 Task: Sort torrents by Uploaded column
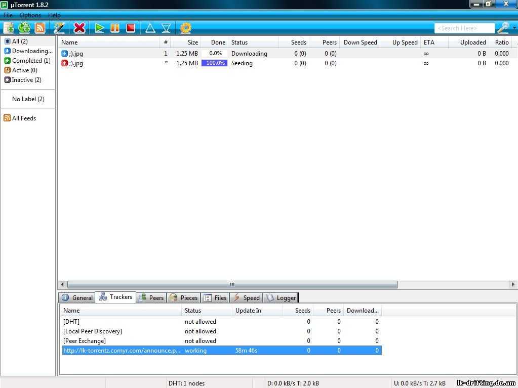468,42
